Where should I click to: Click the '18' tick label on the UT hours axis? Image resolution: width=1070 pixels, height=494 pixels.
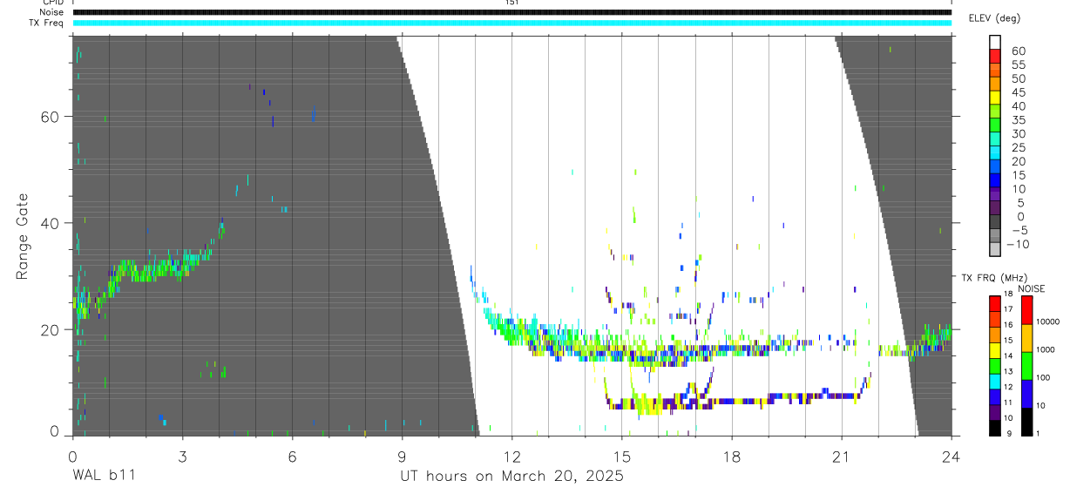pos(732,457)
